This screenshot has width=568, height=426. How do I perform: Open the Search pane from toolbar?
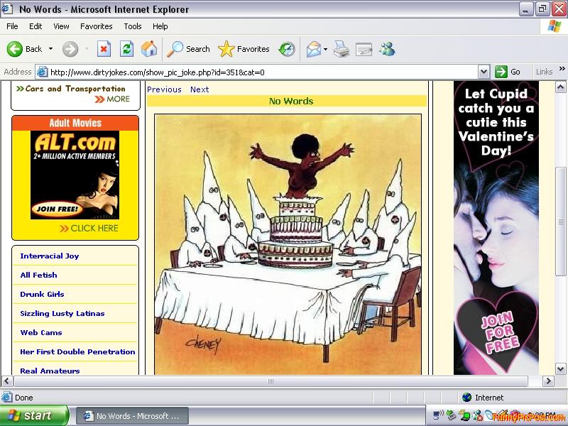(x=188, y=49)
